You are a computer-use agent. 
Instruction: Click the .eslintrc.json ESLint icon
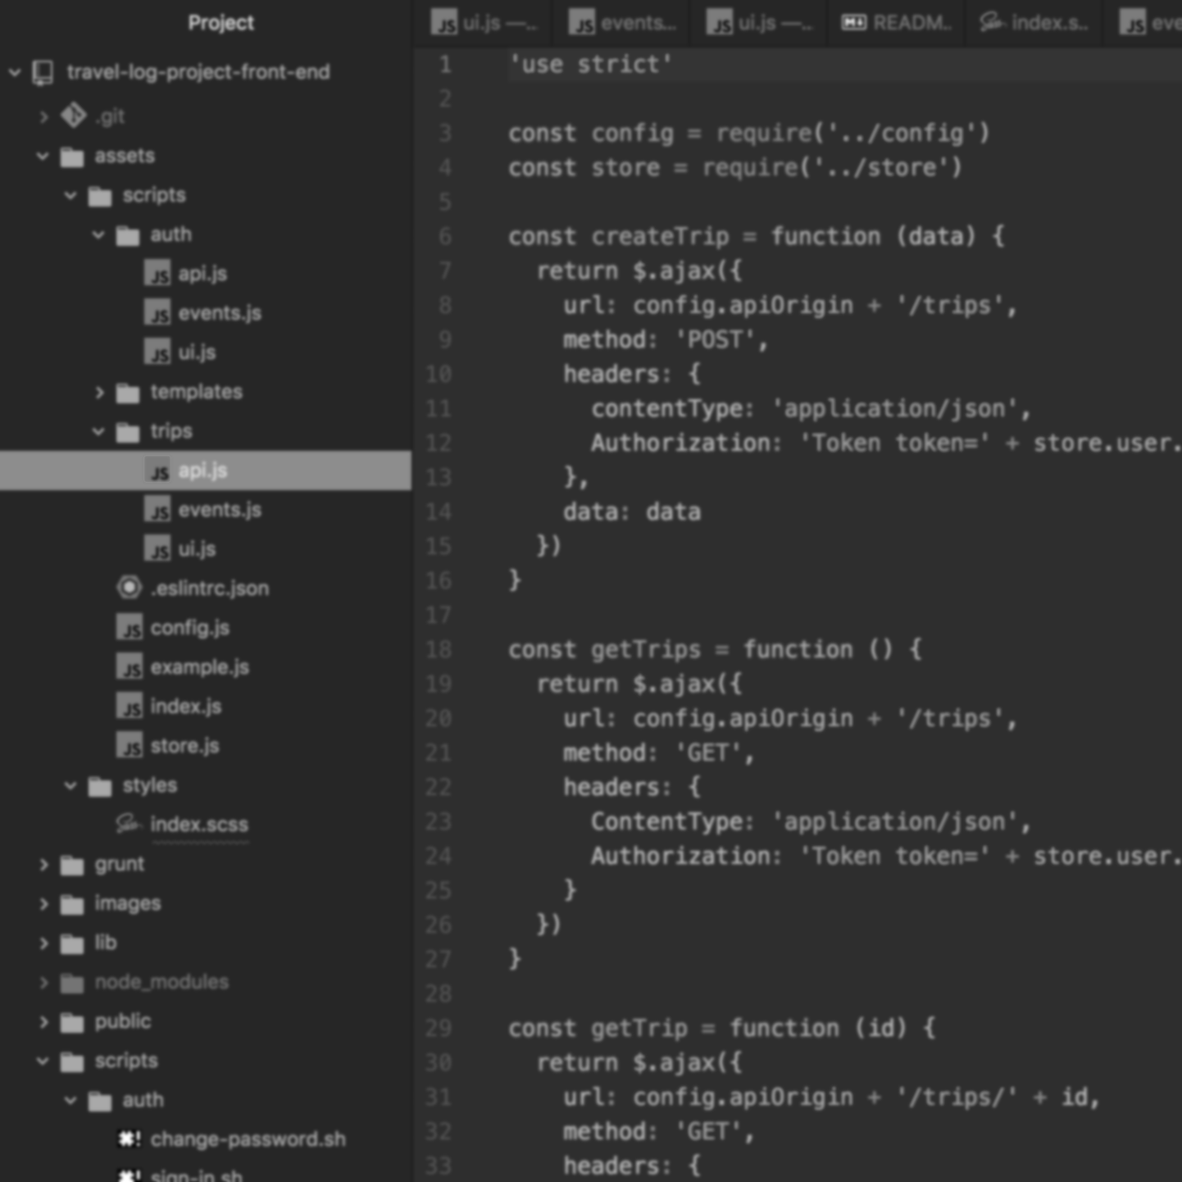129,588
